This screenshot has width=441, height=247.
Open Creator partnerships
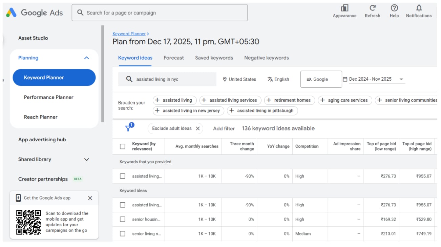coord(43,179)
